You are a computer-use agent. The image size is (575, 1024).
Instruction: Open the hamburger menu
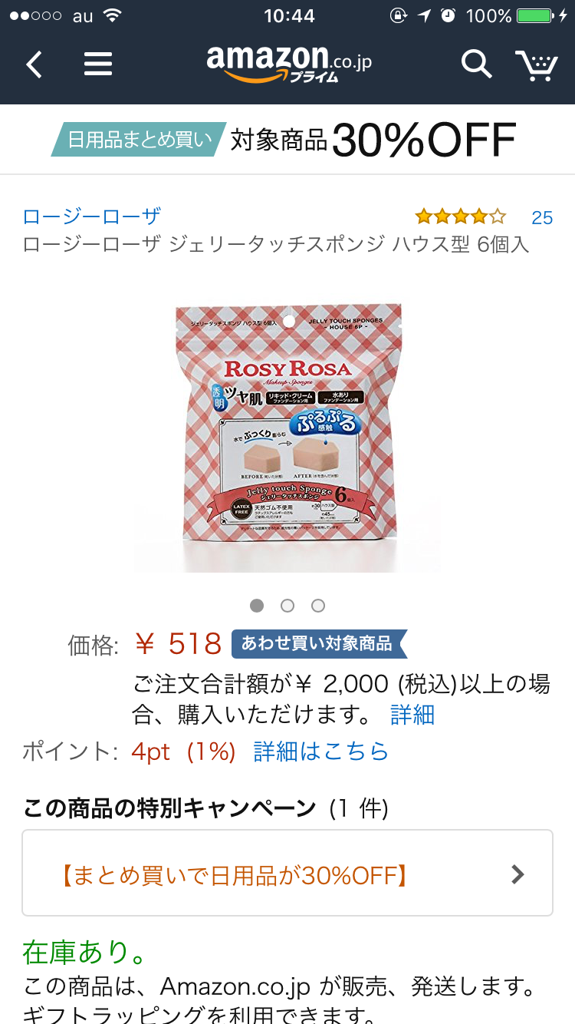coord(98,64)
